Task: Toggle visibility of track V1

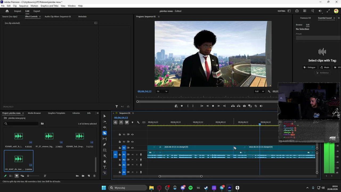Action: pyautogui.click(x=132, y=148)
